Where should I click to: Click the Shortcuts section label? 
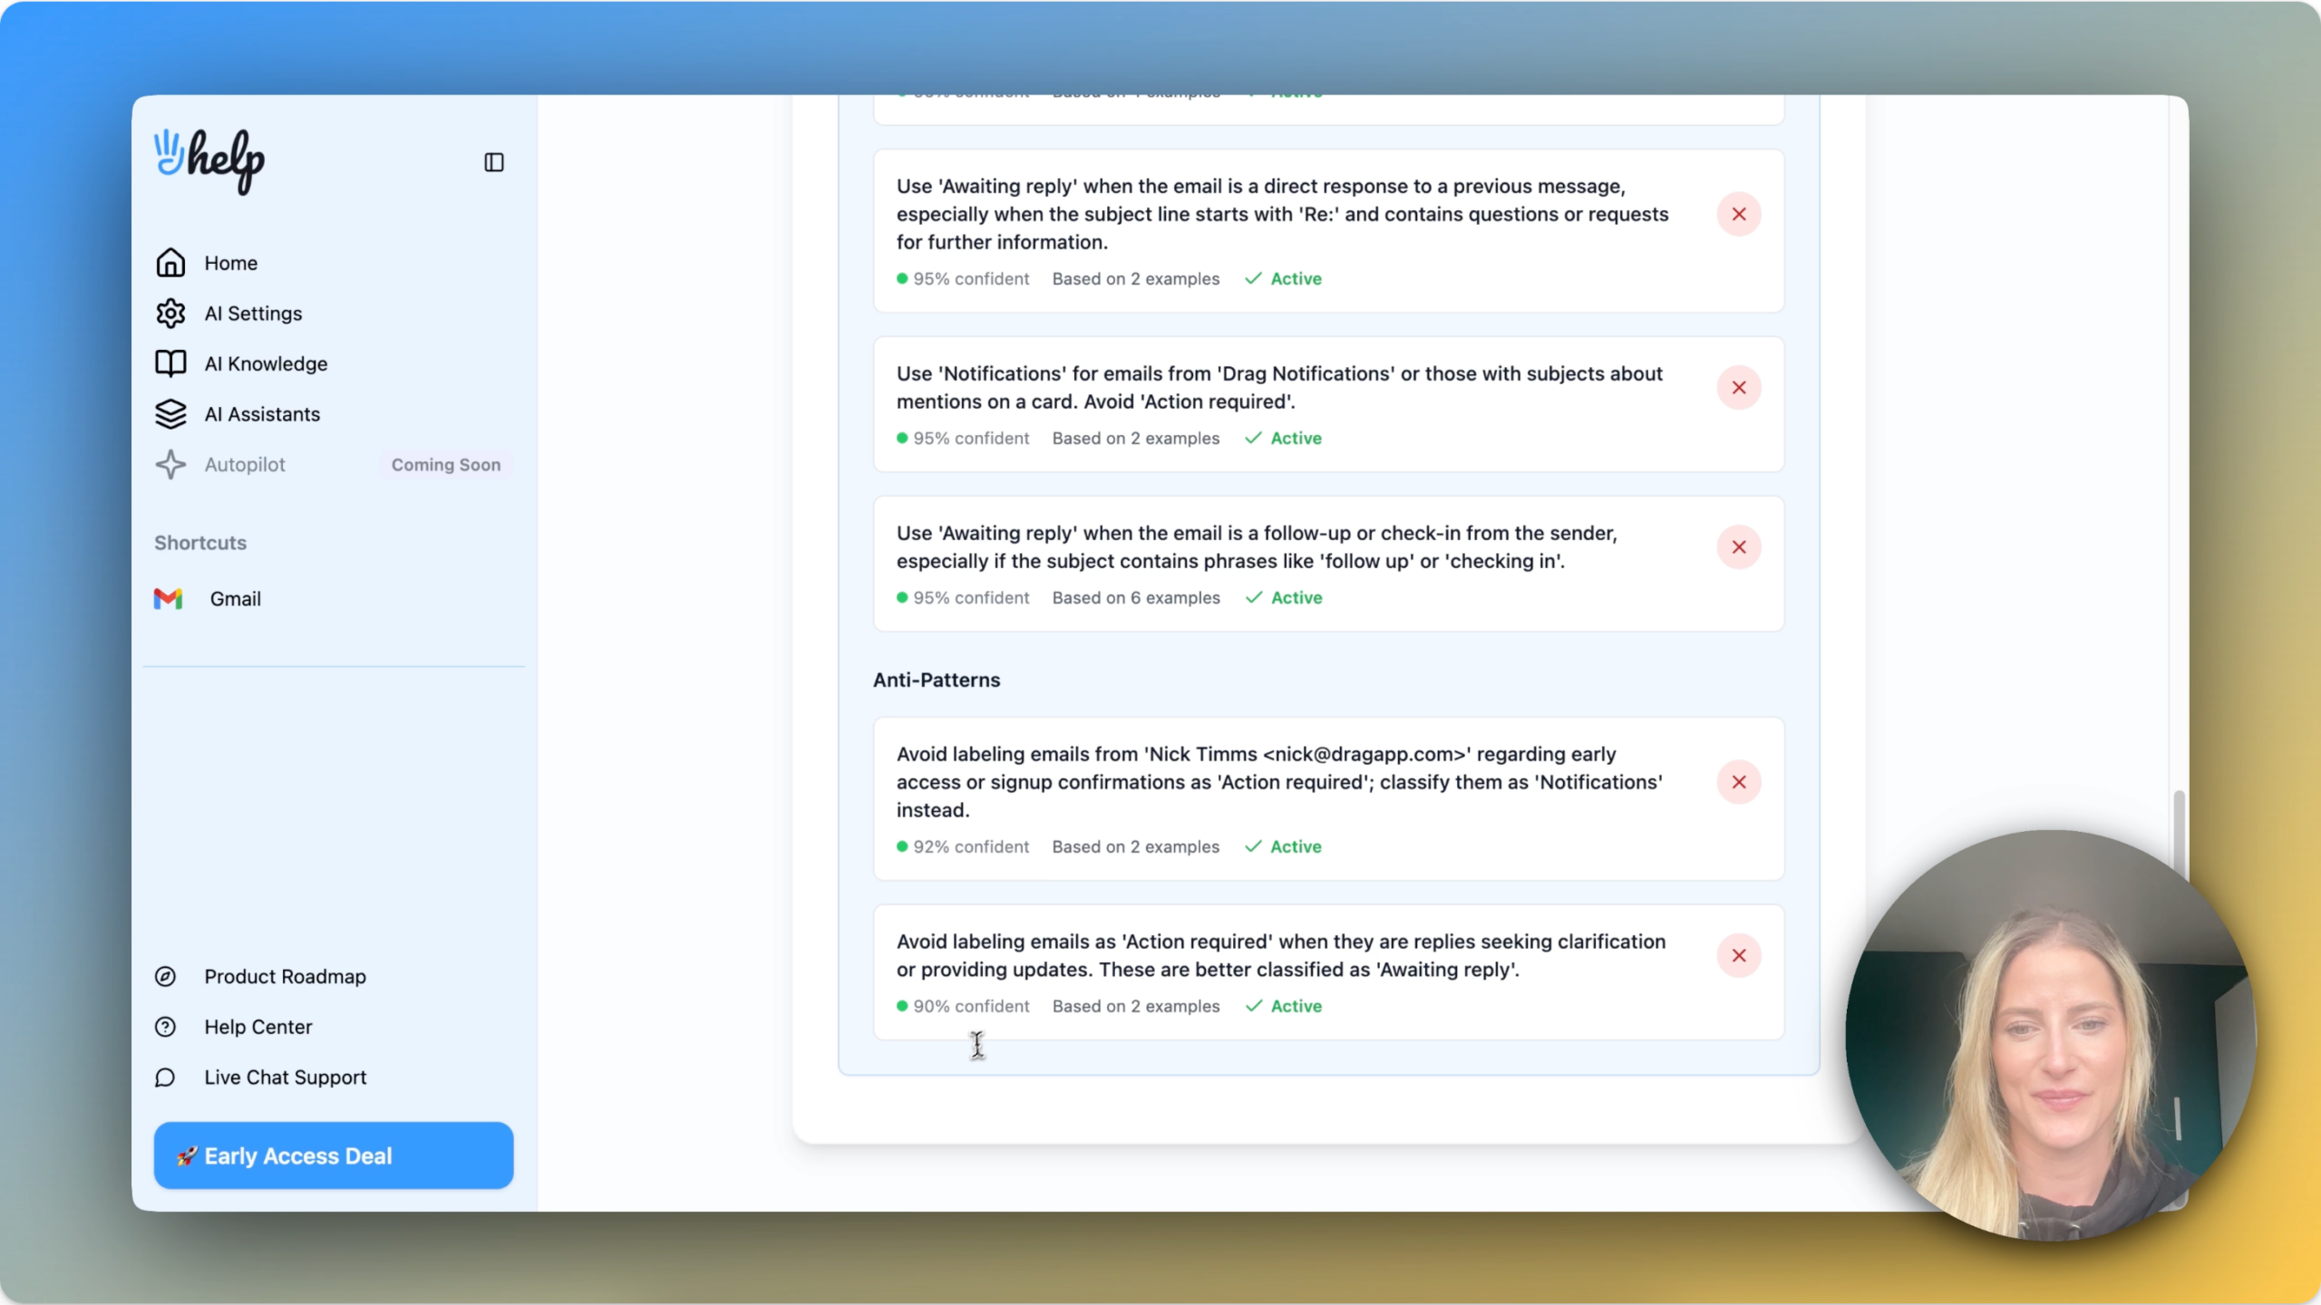[x=200, y=543]
